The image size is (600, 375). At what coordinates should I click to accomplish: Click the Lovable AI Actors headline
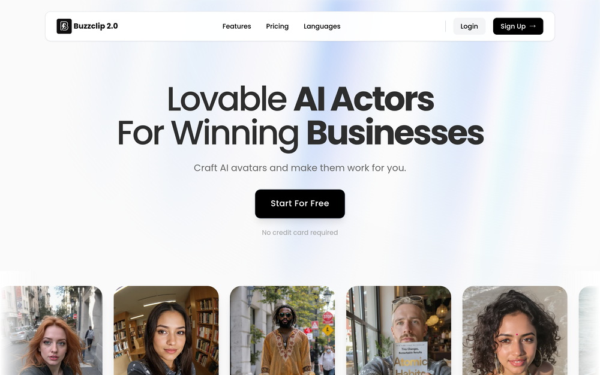pyautogui.click(x=301, y=100)
